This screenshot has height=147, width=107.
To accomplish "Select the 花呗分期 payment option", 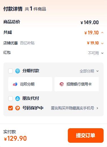I will pos(30,84).
